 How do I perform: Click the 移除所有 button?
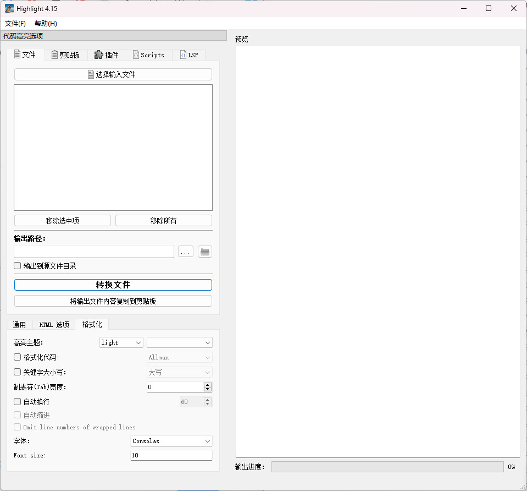pos(164,221)
